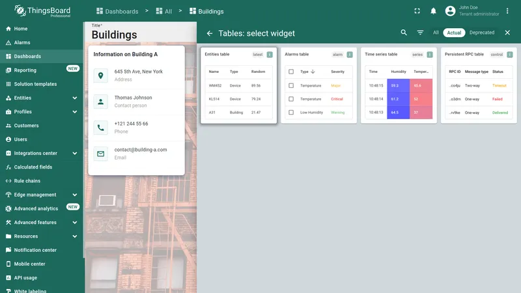The height and width of the screenshot is (293, 521).
Task: Open the notifications bell
Action: coord(433,11)
